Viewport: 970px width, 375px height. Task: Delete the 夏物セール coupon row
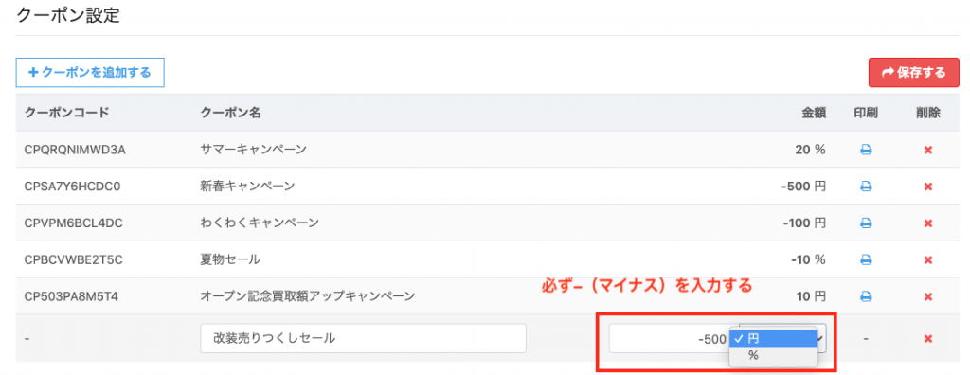point(928,259)
